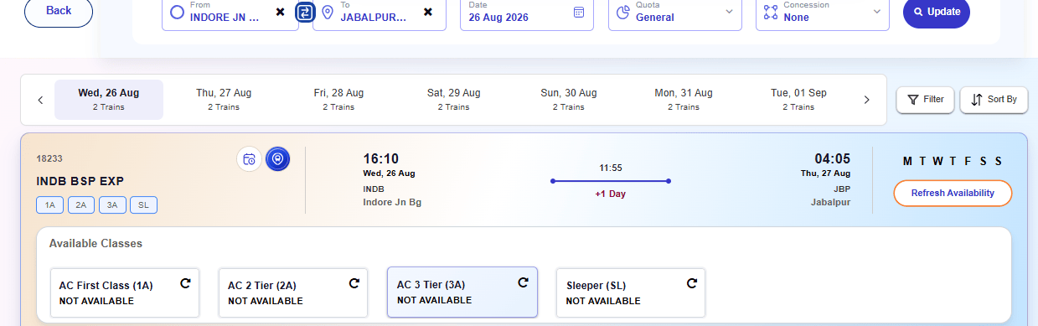Edit the To station input field
Image resolution: width=1038 pixels, height=326 pixels.
380,12
